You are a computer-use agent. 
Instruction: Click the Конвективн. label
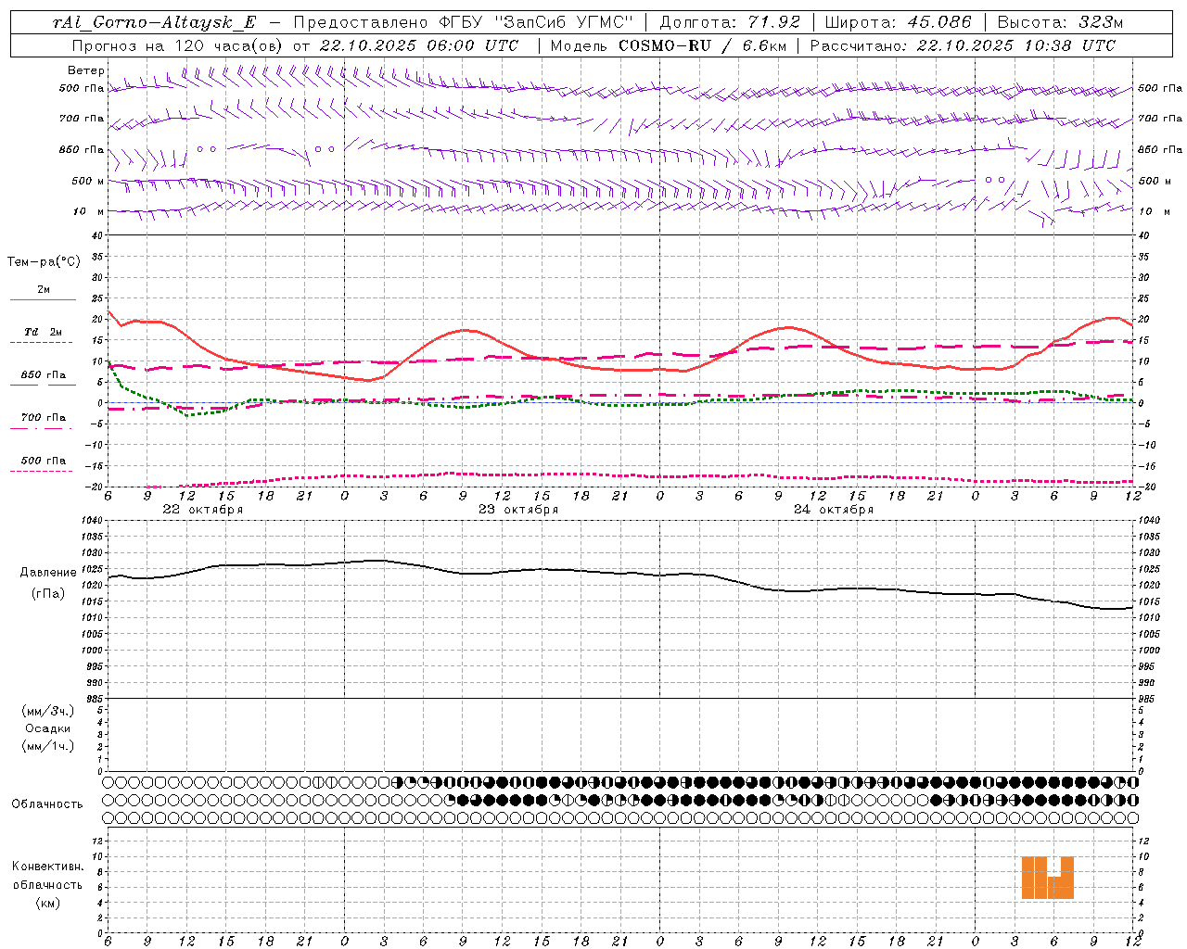click(x=48, y=867)
